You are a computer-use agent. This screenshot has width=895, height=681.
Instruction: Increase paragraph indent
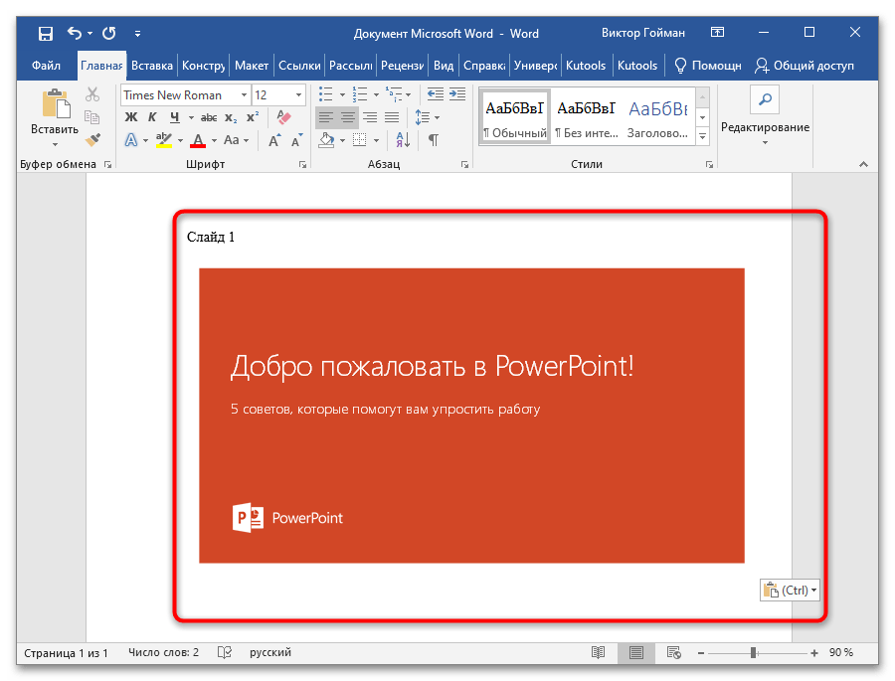coord(457,93)
